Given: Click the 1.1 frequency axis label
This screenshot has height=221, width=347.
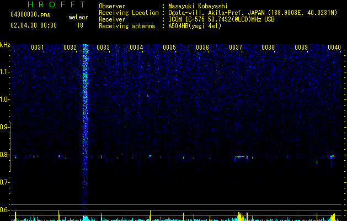Looking at the screenshot, I should tap(4, 72).
